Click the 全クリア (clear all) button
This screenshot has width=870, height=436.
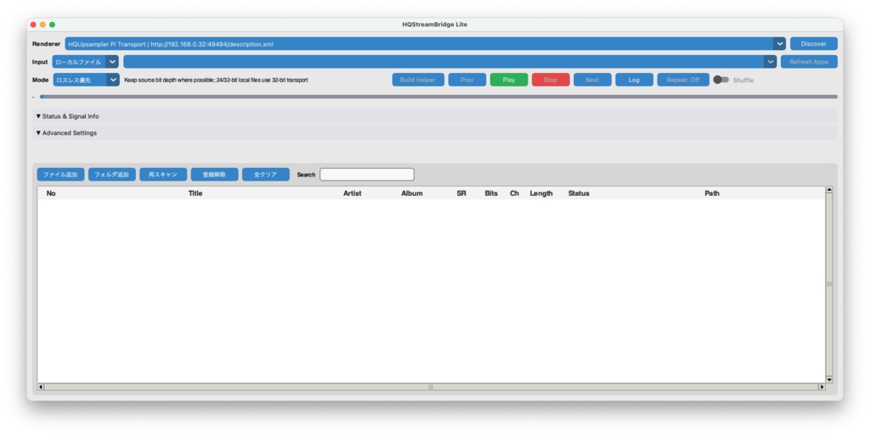coord(265,175)
